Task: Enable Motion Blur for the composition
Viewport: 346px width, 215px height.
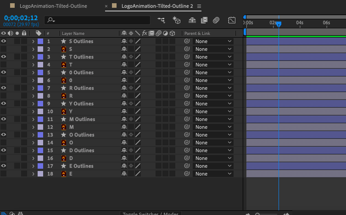Action: 216,20
